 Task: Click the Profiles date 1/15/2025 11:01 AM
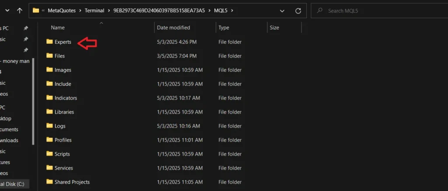point(180,140)
